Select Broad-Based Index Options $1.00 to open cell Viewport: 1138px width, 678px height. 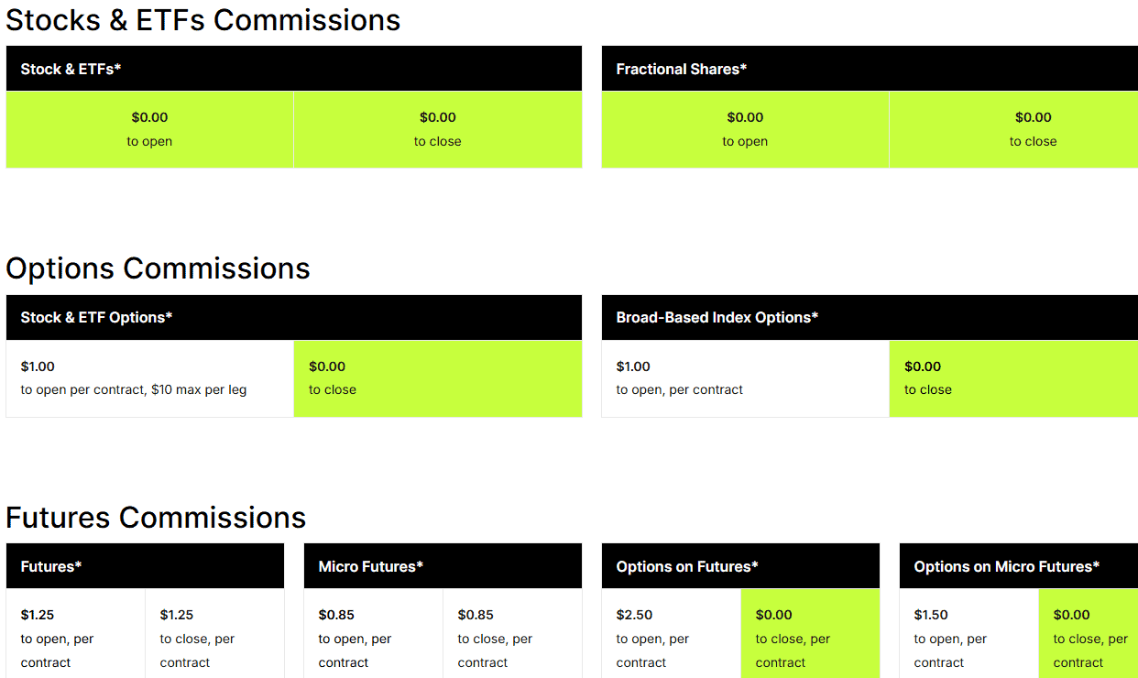pyautogui.click(x=745, y=378)
